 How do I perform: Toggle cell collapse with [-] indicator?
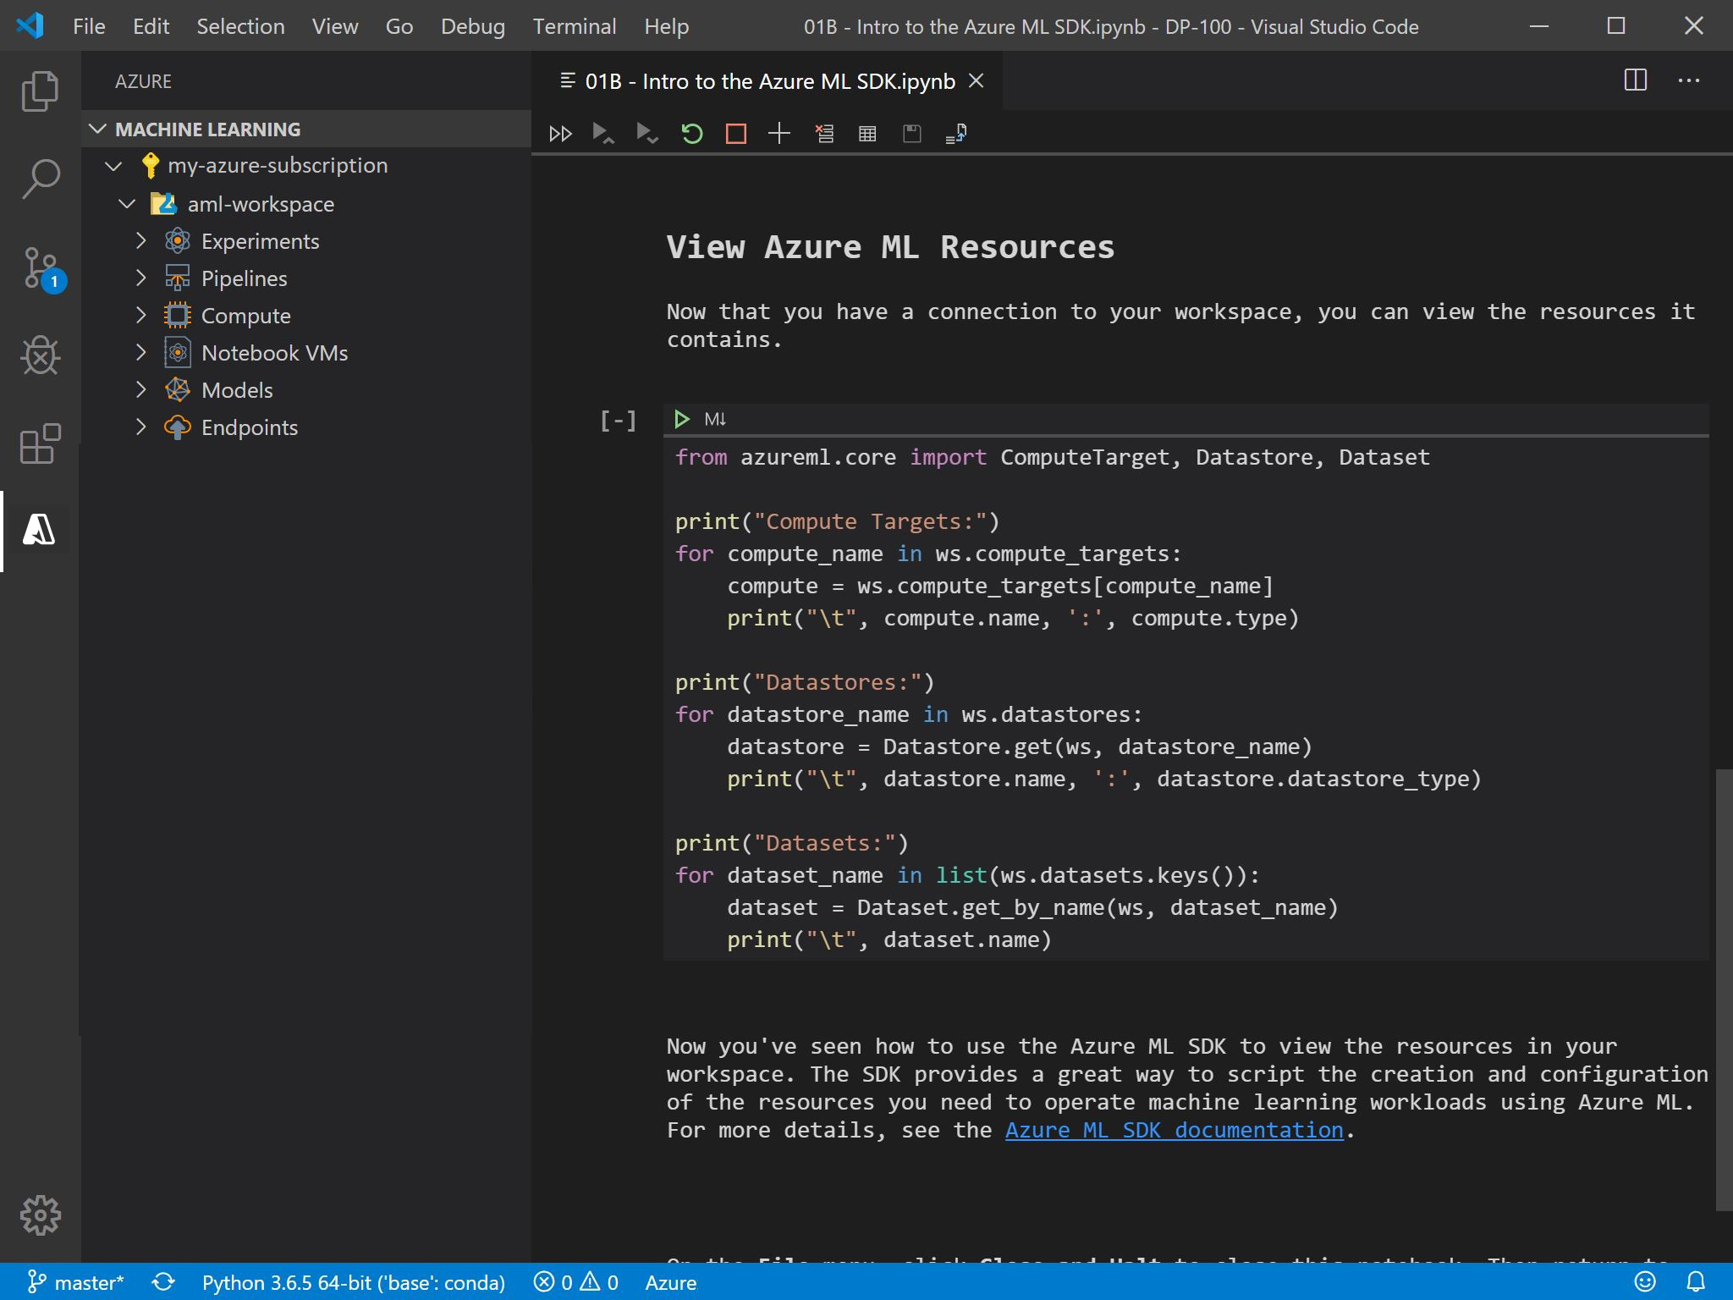618,420
